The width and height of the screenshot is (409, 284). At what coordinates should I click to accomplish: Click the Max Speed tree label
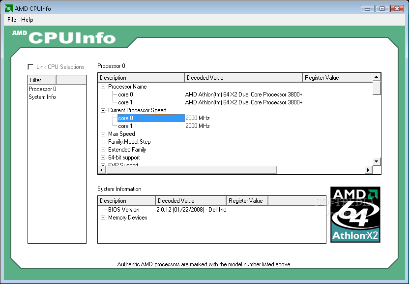click(x=121, y=134)
